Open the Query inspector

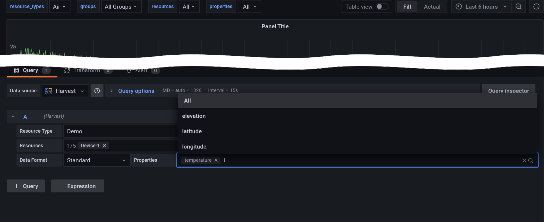click(x=508, y=91)
